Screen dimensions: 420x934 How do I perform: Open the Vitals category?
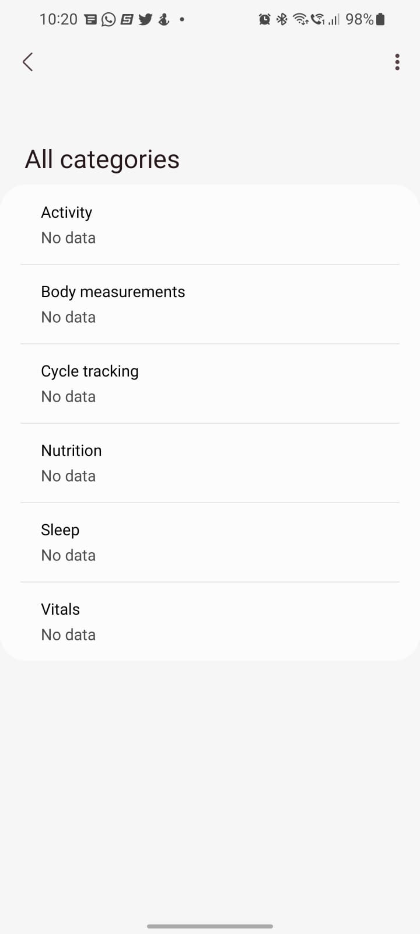click(210, 622)
